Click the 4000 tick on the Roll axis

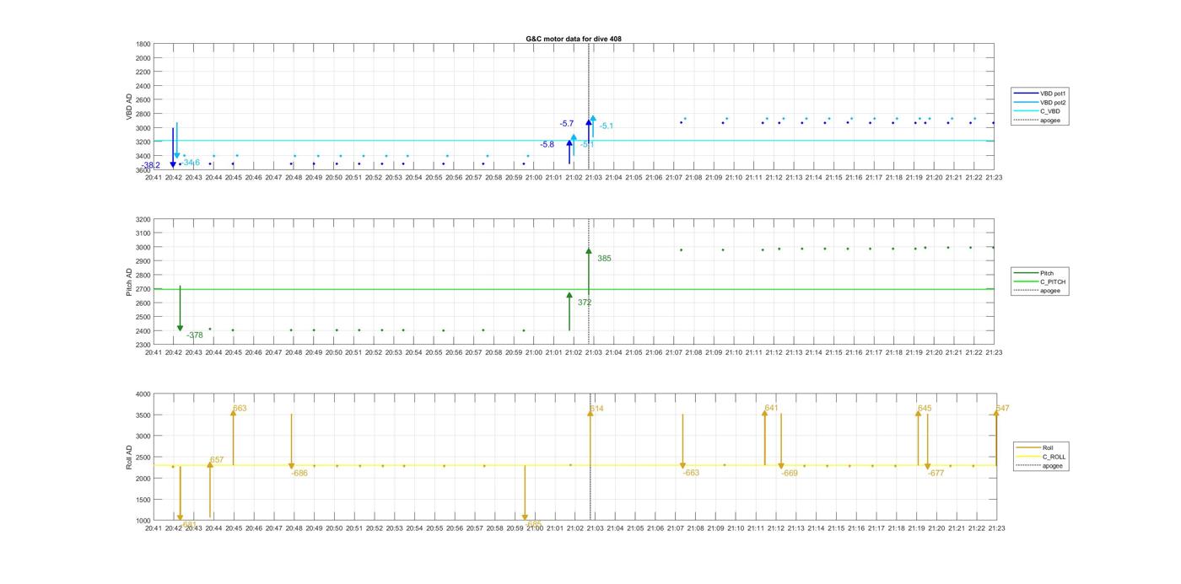point(143,394)
